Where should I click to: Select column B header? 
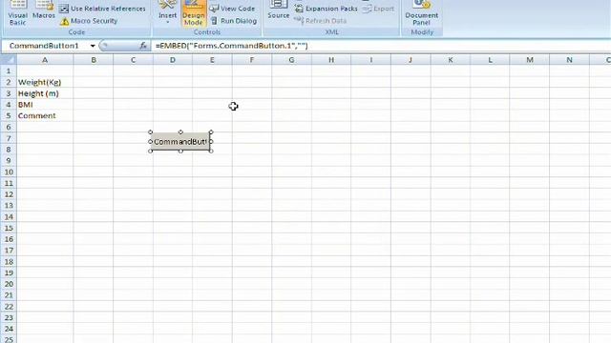94,60
